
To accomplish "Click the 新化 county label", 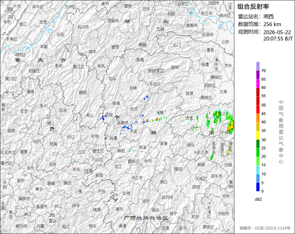I will pos(191,145).
